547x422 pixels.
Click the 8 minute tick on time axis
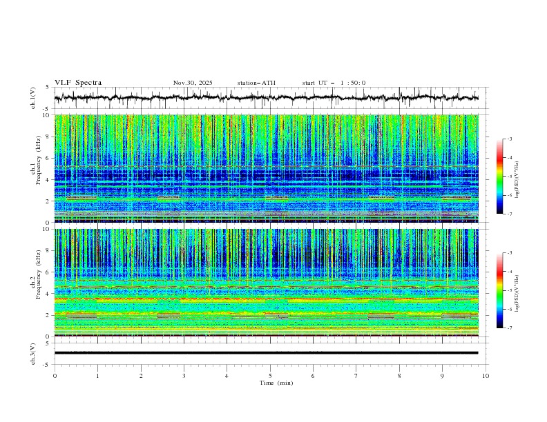pos(399,375)
